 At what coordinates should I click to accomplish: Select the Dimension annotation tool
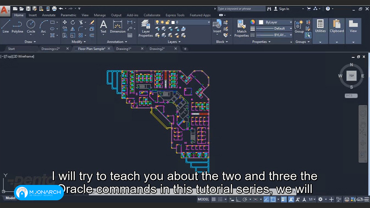118,27
